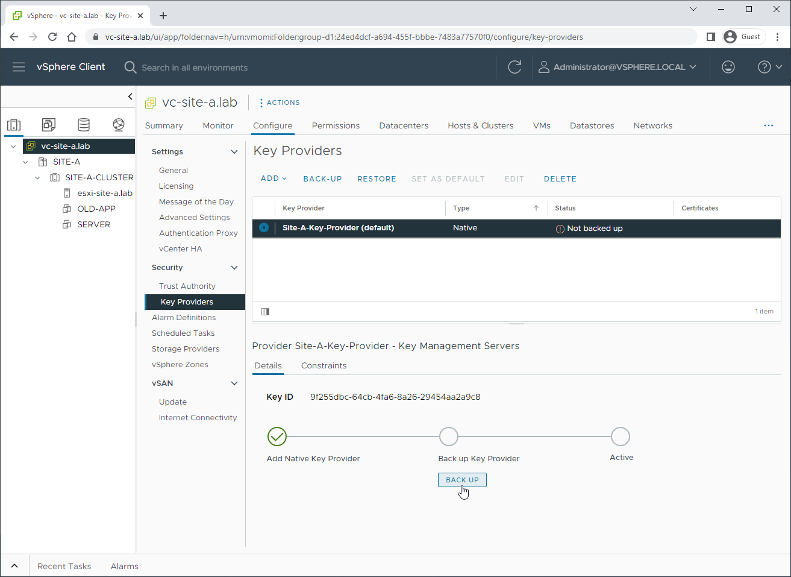Switch to the Constraints tab
Image resolution: width=791 pixels, height=577 pixels.
pos(324,365)
